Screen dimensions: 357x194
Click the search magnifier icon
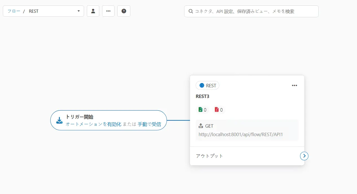(191, 11)
